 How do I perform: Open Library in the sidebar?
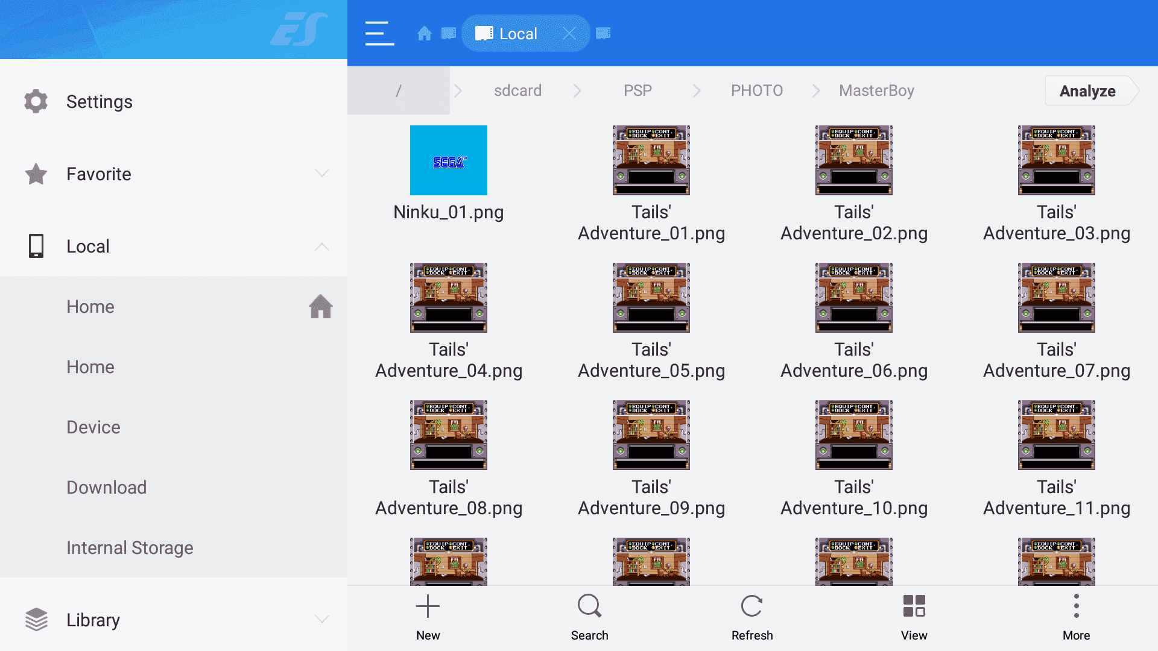point(174,620)
